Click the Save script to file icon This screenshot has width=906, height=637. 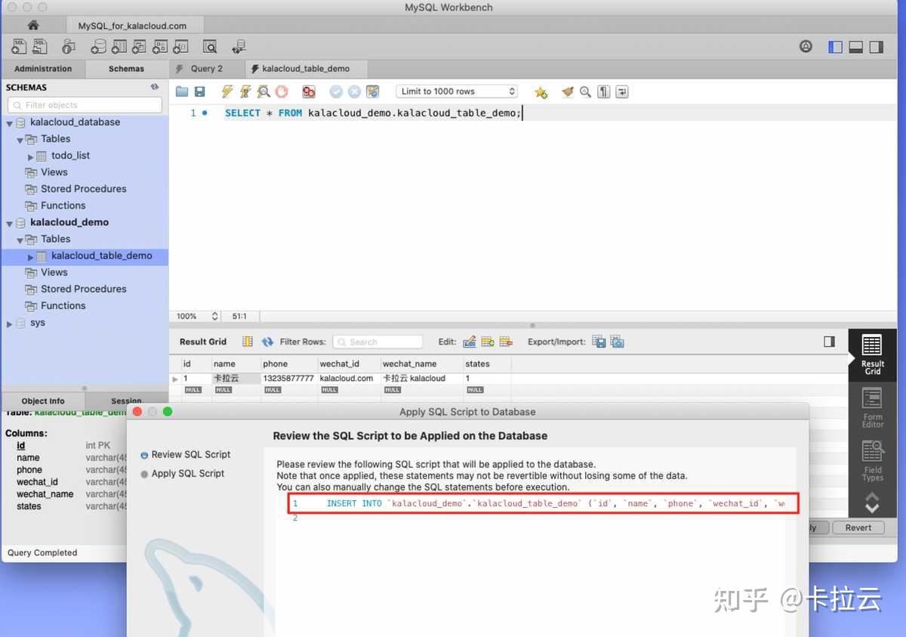pyautogui.click(x=199, y=91)
